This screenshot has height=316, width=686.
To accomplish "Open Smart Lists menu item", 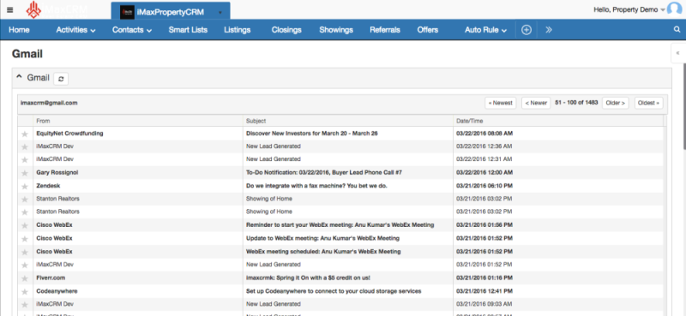I will click(188, 30).
